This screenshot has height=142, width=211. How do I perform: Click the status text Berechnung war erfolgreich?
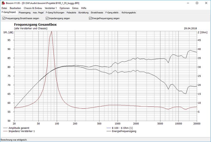coord(14,140)
